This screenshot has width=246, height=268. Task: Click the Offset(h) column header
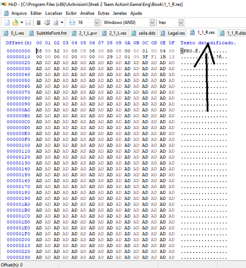click(x=19, y=43)
